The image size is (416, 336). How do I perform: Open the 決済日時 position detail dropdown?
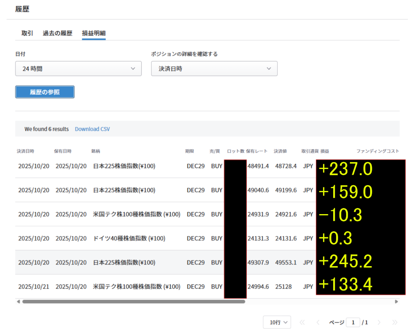[x=214, y=69]
